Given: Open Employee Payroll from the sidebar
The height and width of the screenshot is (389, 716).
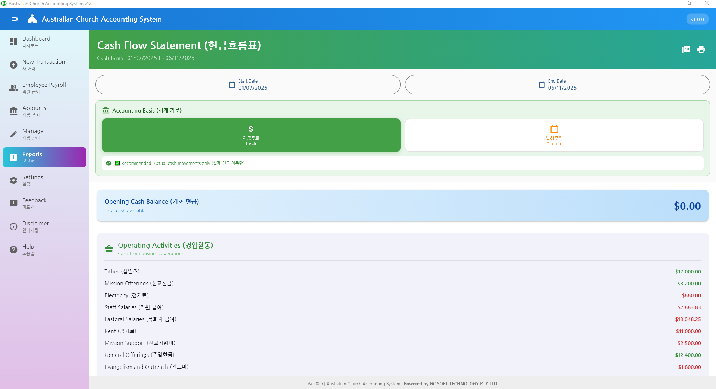Looking at the screenshot, I should (x=44, y=88).
